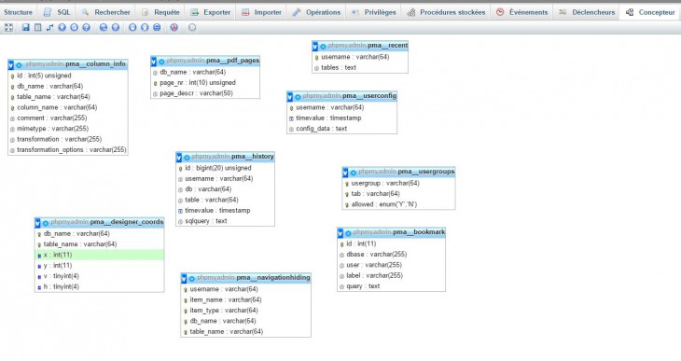The height and width of the screenshot is (361, 681).
Task: Open the Exporter tab
Action: (x=211, y=12)
